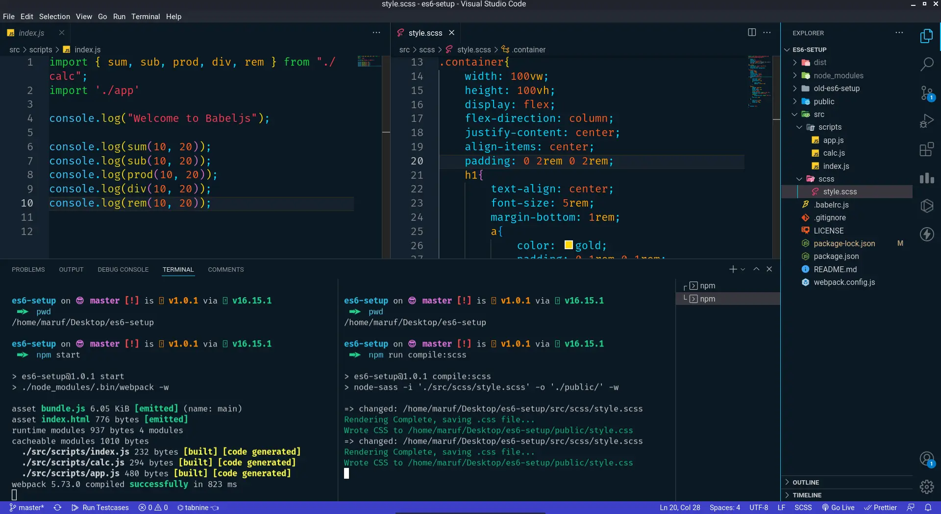
Task: Open the Extensions activity bar icon
Action: click(x=926, y=149)
